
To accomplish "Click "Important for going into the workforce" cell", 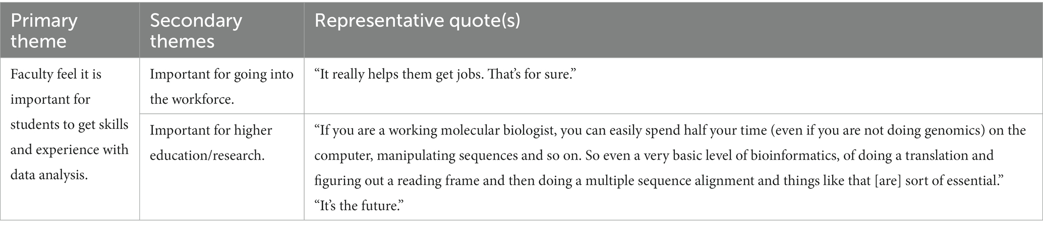I will pyautogui.click(x=222, y=86).
